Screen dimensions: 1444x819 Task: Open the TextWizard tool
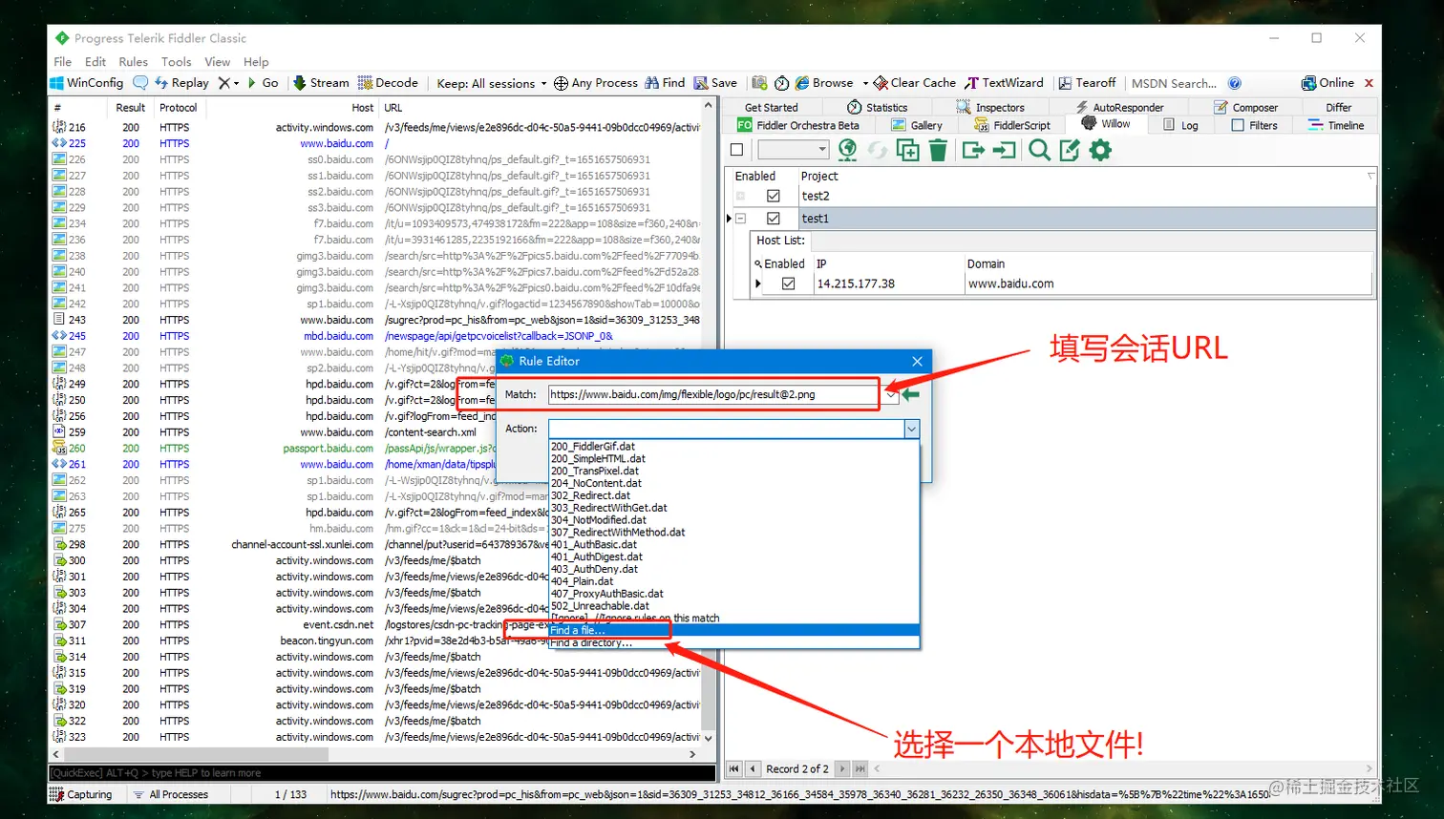click(1004, 83)
